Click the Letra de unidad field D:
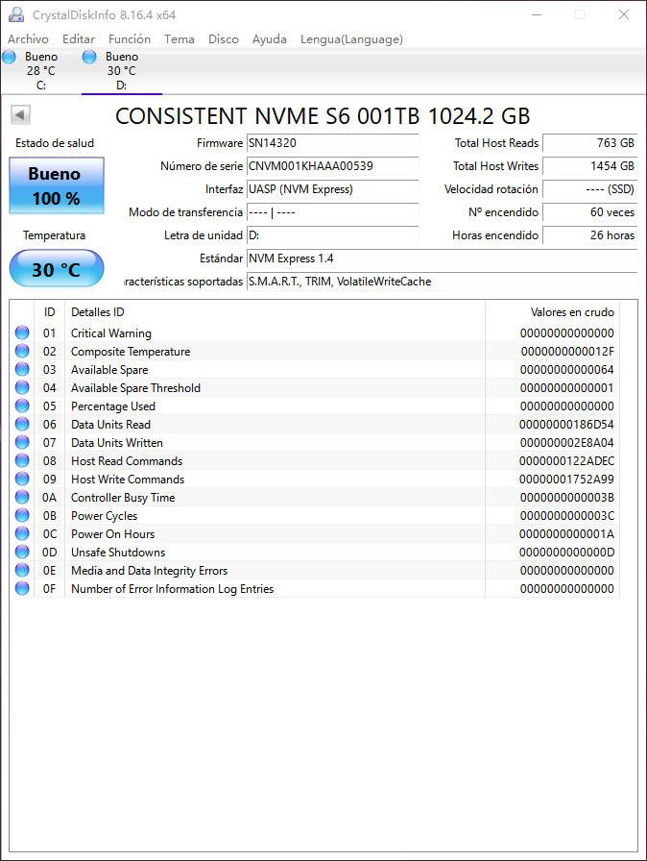647x861 pixels. pos(332,235)
